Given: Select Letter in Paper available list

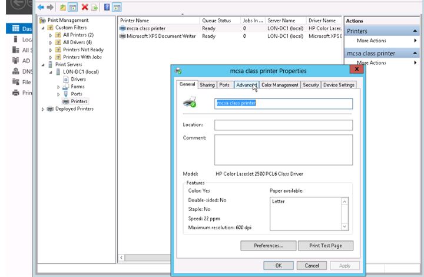Looking at the screenshot, I should [x=278, y=202].
